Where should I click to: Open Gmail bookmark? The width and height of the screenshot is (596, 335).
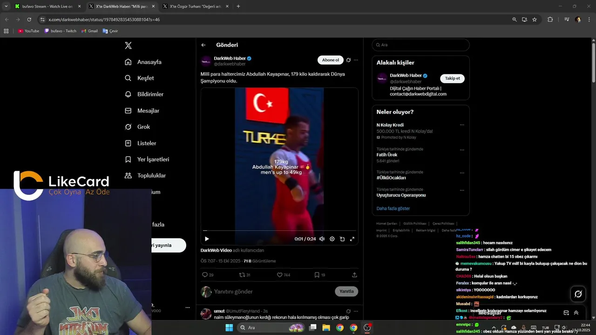click(x=89, y=31)
